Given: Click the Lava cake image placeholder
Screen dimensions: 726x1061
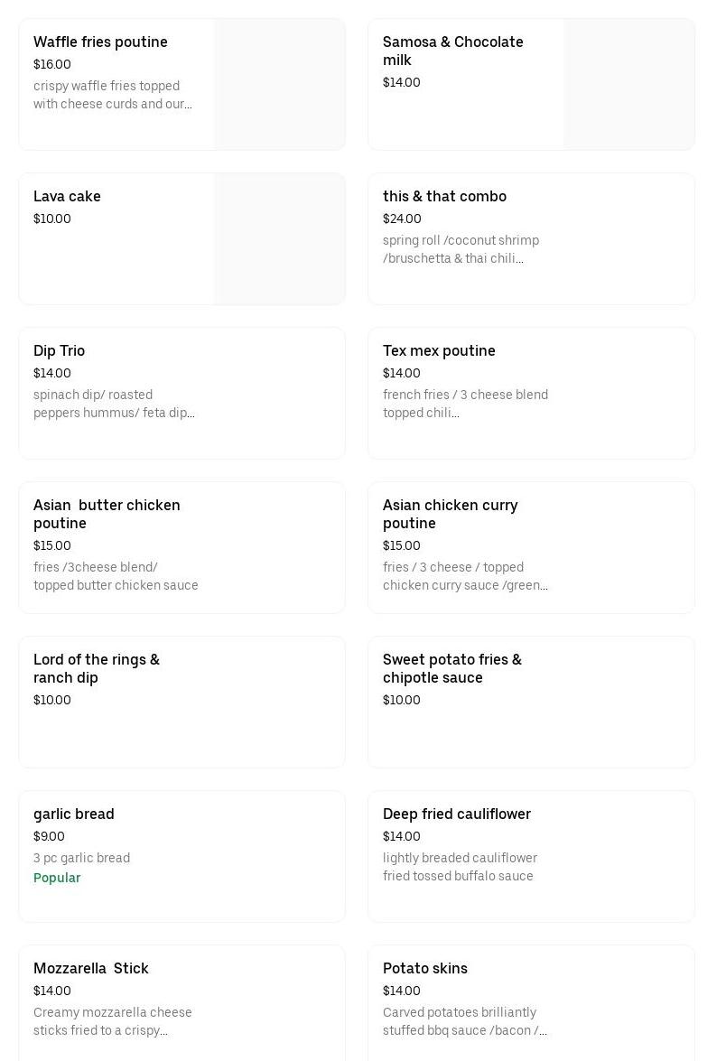Looking at the screenshot, I should 279,239.
